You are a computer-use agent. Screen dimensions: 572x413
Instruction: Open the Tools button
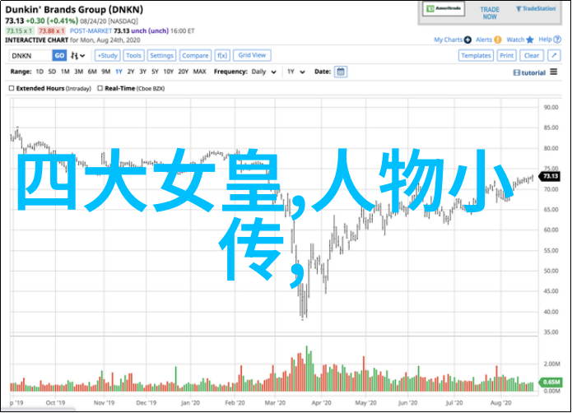coord(133,55)
